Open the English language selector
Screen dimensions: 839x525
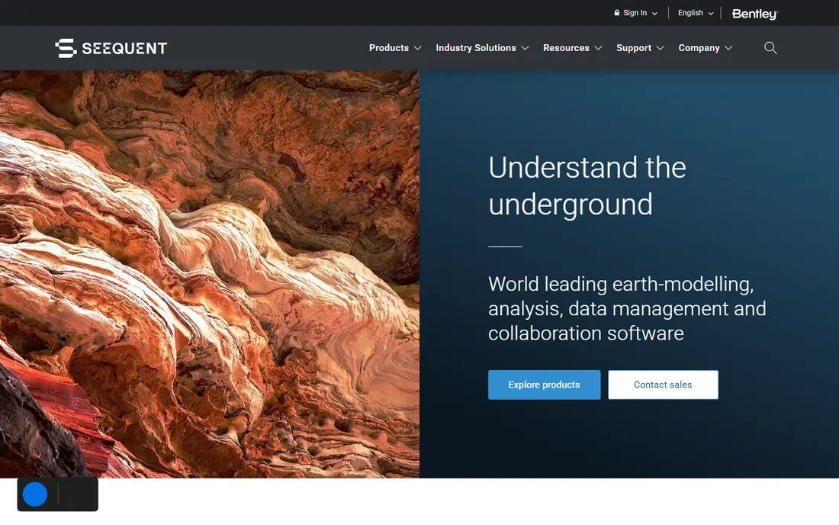click(x=696, y=13)
